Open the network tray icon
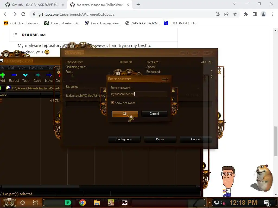 (x=216, y=203)
